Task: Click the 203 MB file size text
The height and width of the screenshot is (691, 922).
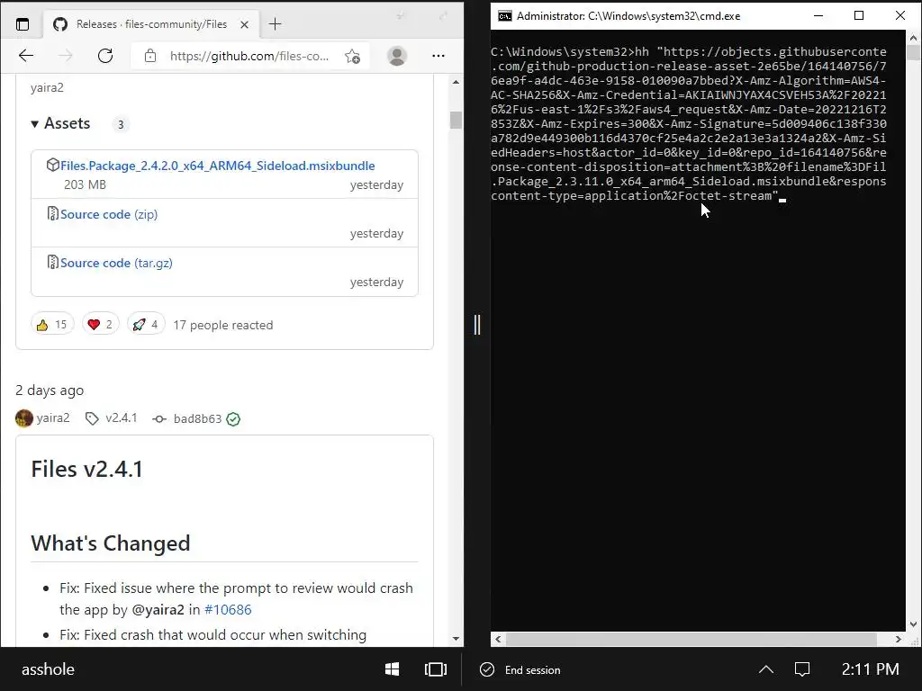Action: [x=85, y=184]
